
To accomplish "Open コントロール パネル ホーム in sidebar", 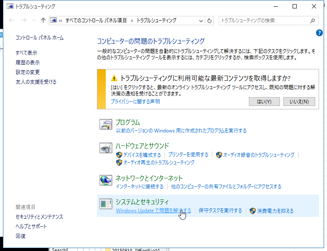I will pyautogui.click(x=39, y=38).
